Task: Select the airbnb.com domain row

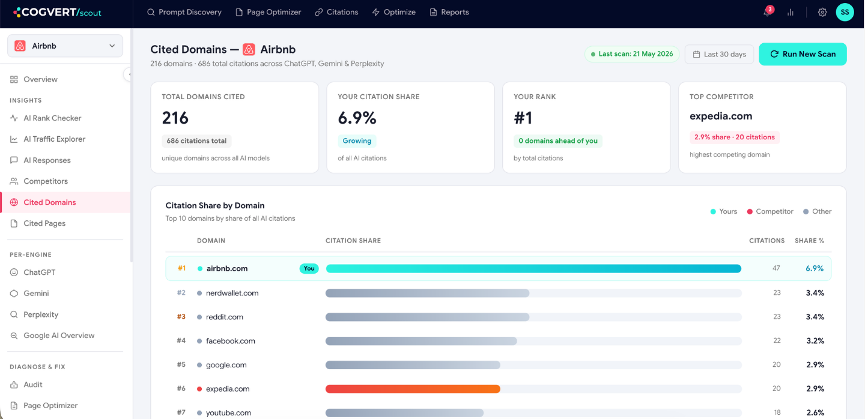Action: (x=499, y=268)
